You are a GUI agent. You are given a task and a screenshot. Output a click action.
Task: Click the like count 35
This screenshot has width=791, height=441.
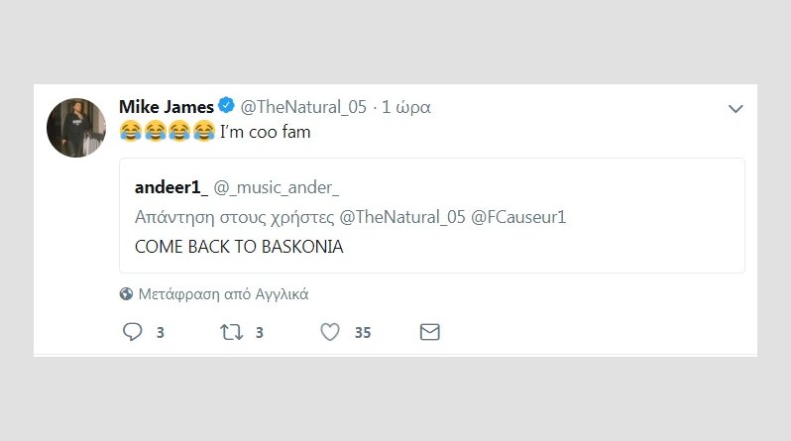[x=363, y=333]
